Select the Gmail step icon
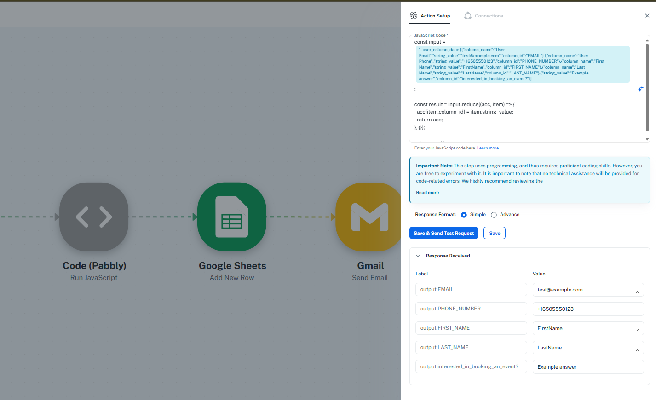The height and width of the screenshot is (400, 656). tap(369, 217)
